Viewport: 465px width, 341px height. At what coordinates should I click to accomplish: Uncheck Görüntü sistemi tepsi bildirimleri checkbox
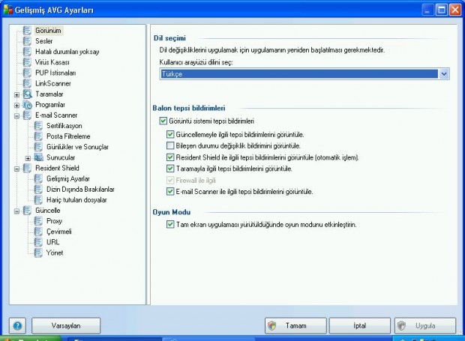163,121
